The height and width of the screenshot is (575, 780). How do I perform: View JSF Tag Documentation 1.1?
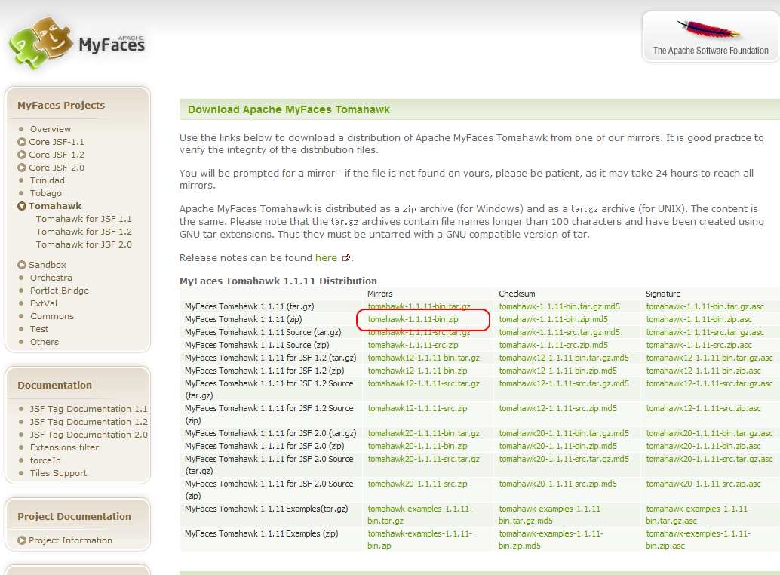[x=88, y=409]
